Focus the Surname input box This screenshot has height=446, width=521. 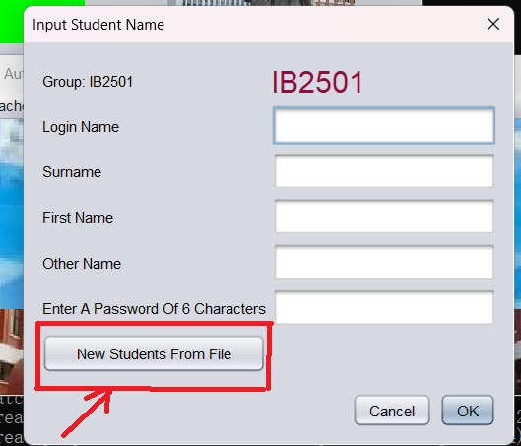[x=384, y=171]
